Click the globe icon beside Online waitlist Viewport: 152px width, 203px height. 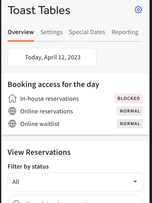[x=12, y=124]
